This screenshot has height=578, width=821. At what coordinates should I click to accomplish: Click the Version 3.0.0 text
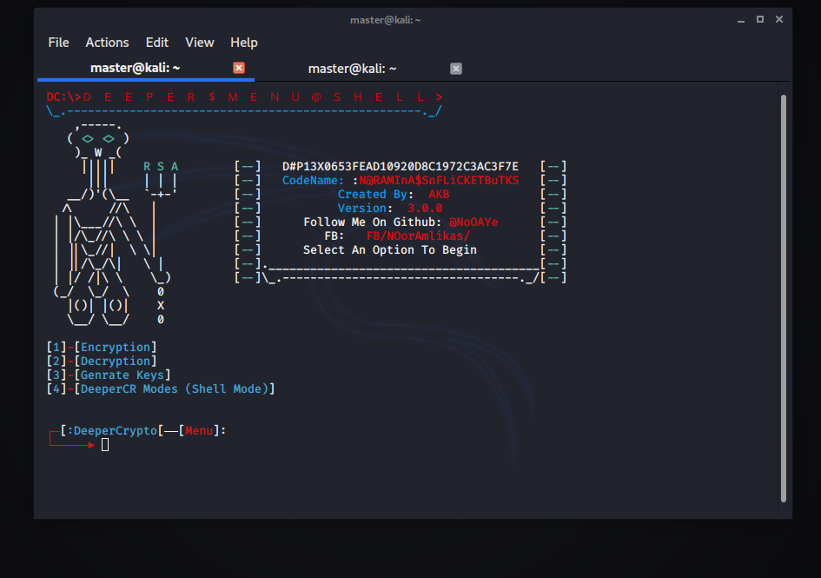pyautogui.click(x=390, y=208)
